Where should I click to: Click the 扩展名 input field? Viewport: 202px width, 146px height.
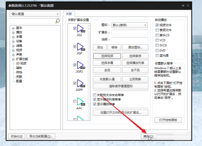tap(130, 33)
